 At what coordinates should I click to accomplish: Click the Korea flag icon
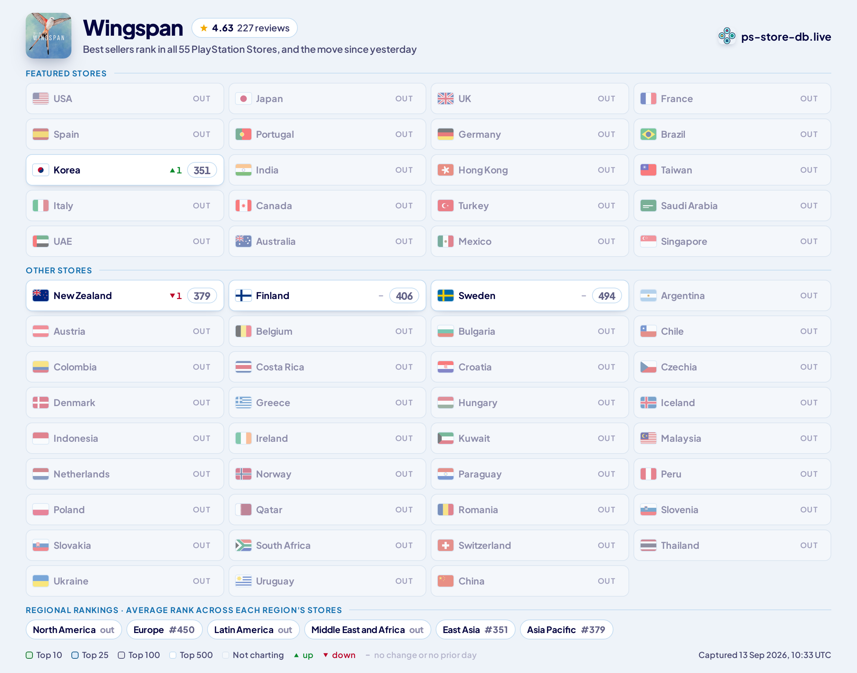coord(41,170)
